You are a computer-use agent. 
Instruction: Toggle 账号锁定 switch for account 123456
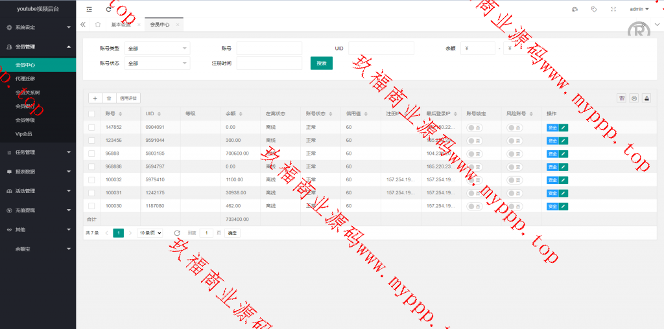coord(475,141)
